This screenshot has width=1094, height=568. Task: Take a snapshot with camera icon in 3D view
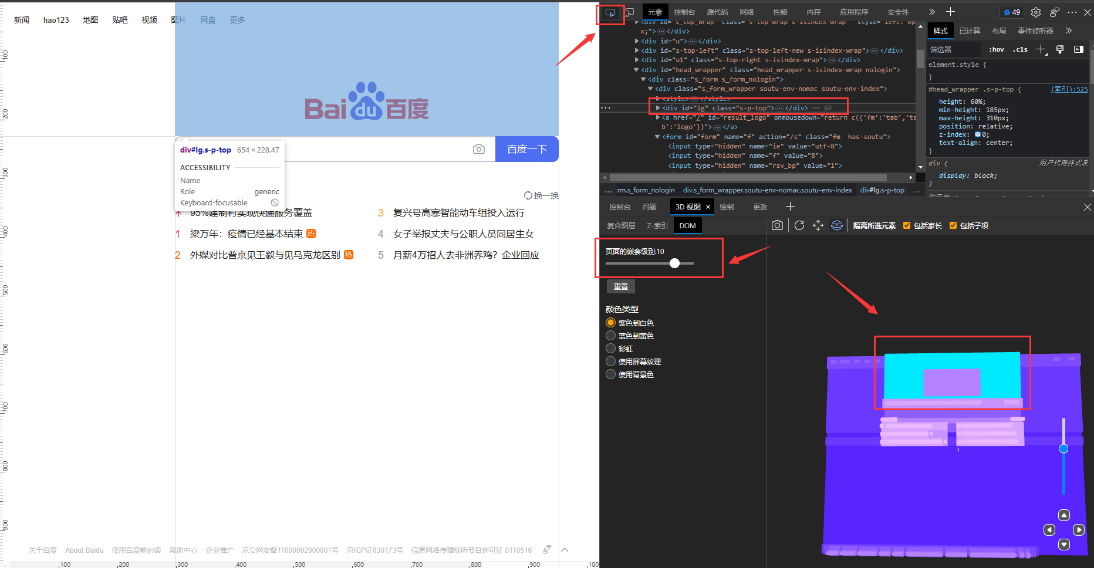pos(777,225)
